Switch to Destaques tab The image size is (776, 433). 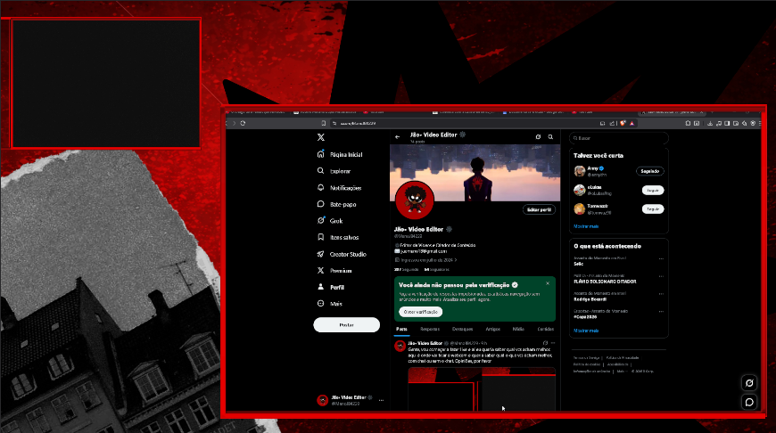click(x=463, y=329)
